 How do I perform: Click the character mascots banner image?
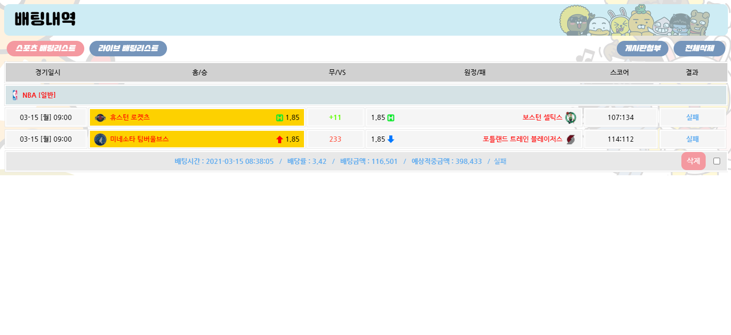tap(641, 21)
